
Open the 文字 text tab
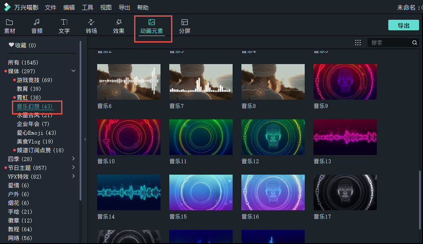coord(64,26)
